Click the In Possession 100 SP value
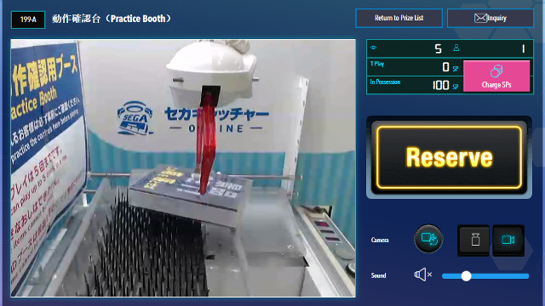 440,85
